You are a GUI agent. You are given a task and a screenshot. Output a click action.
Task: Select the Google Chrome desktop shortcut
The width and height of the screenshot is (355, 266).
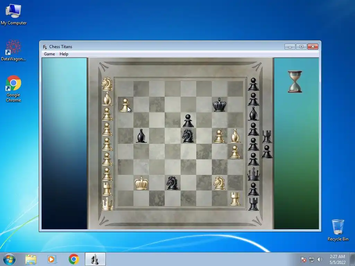coord(14,89)
